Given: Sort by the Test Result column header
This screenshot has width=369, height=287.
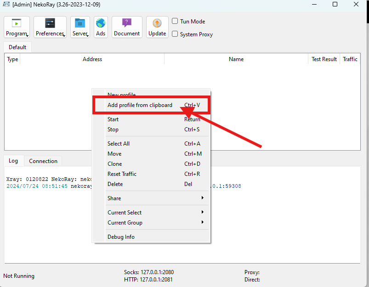Looking at the screenshot, I should pyautogui.click(x=324, y=59).
